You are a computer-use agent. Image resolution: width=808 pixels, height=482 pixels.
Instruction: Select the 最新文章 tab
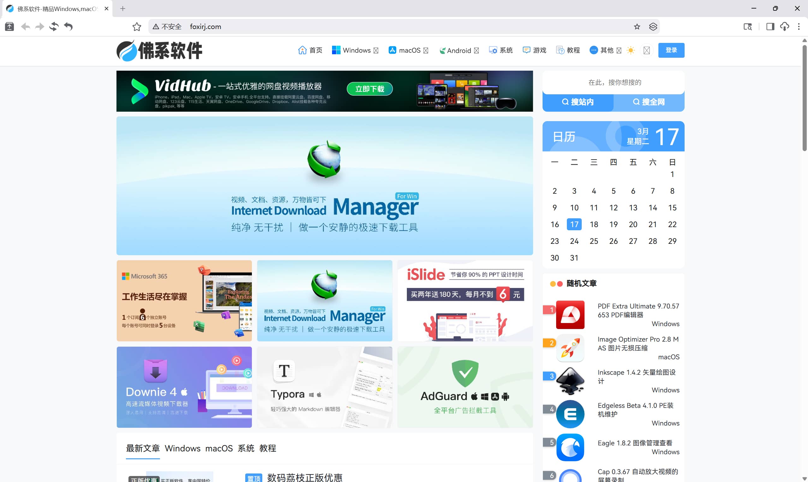click(143, 448)
